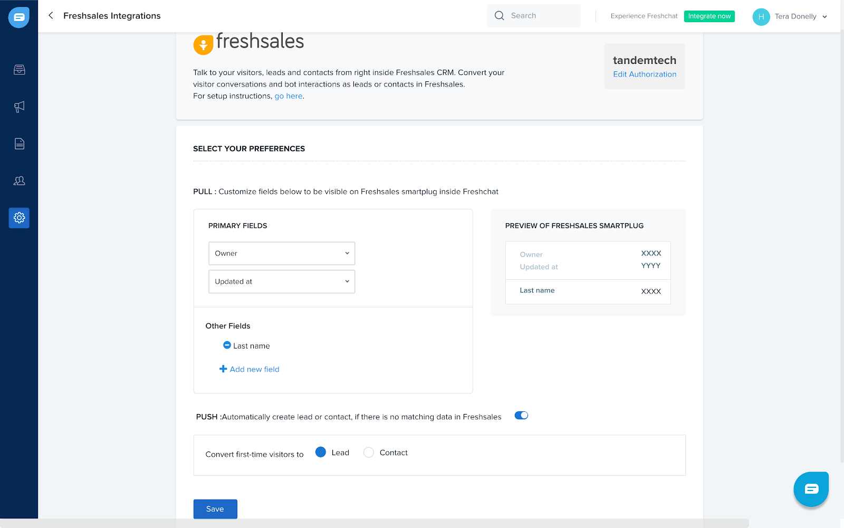This screenshot has width=844, height=528.
Task: Open the Edit Authorization link
Action: (x=645, y=74)
